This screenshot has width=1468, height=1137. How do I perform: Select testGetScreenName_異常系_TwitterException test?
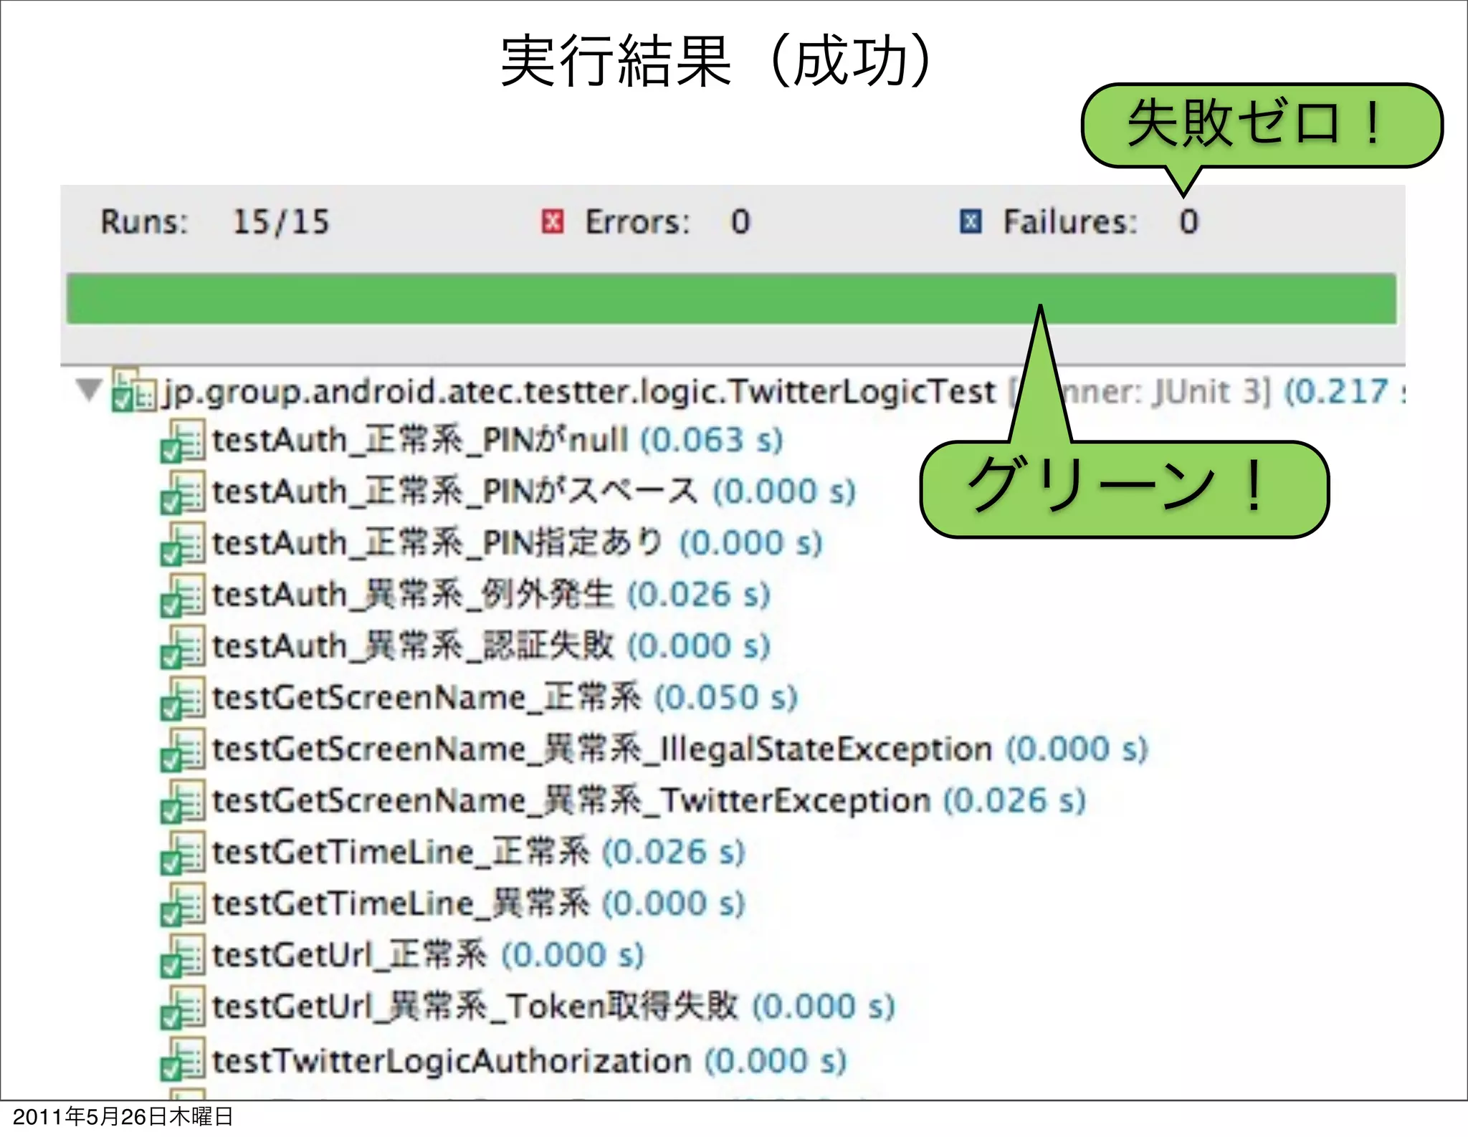click(x=571, y=802)
